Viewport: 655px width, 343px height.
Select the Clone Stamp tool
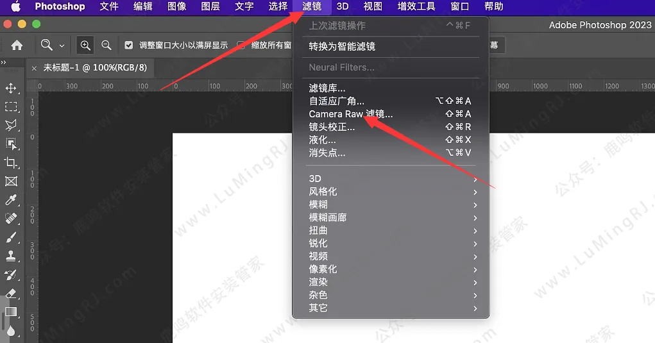11,256
